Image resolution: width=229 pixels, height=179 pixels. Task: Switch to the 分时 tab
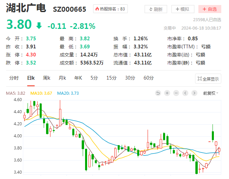click(x=14, y=78)
